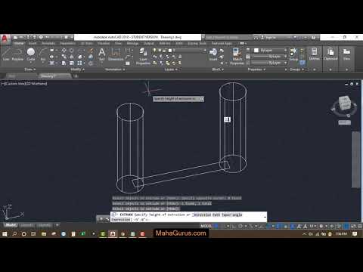Click the Rotate tool icon
The width and height of the screenshot is (363, 272).
pos(72,51)
